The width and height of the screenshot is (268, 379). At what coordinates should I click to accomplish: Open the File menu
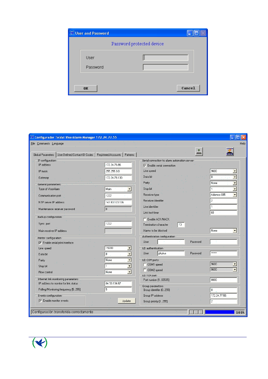click(x=33, y=144)
